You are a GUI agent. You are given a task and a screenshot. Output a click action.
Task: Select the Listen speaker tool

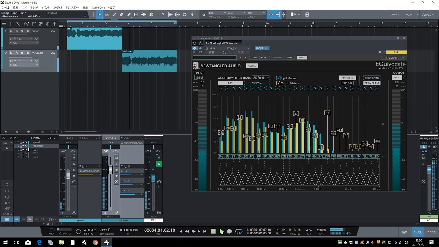[151, 14]
